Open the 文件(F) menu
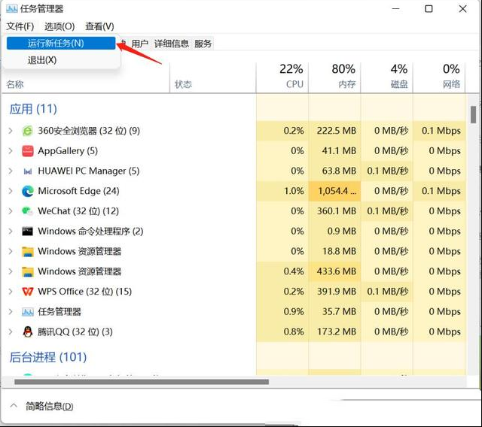Viewport: 482px width, 427px height. [x=20, y=26]
